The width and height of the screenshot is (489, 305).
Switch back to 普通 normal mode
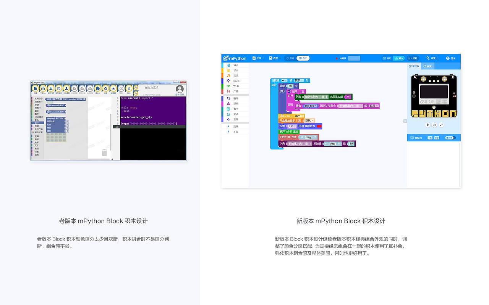pos(291,58)
